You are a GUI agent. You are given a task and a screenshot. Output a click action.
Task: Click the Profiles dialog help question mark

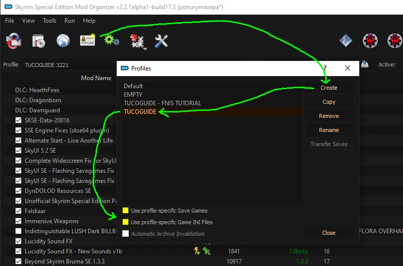[x=325, y=68]
